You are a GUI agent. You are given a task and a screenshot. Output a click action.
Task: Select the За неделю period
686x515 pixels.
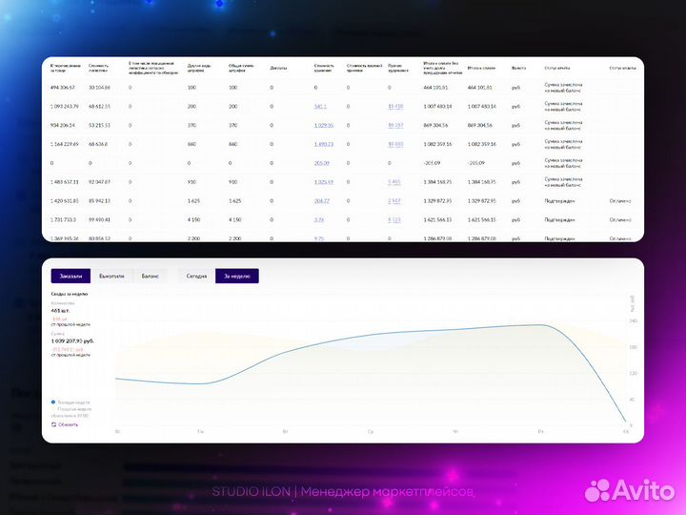coord(236,276)
